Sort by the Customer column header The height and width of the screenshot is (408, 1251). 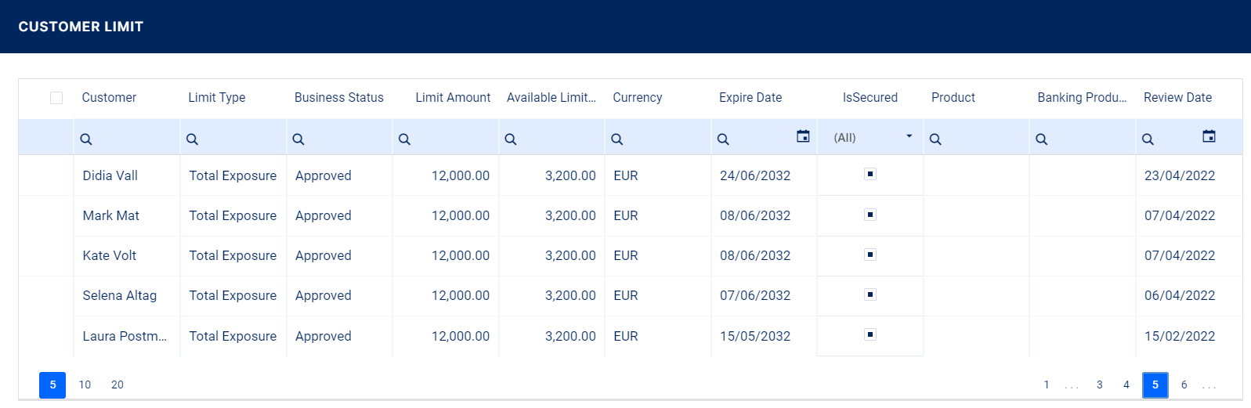tap(109, 98)
